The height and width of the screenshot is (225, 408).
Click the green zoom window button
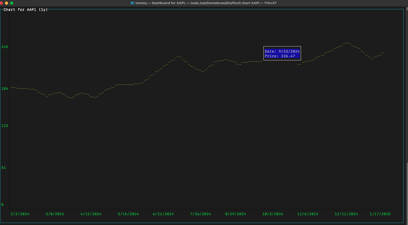tap(12, 3)
